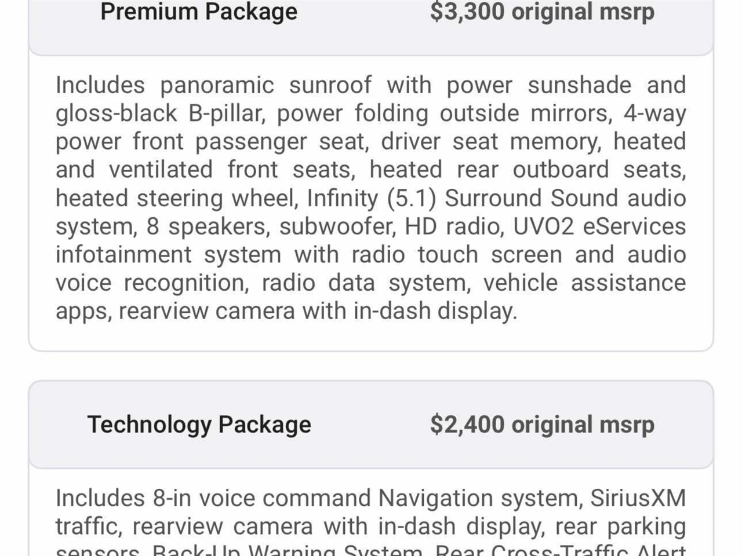Expand the Premium Package header
The image size is (742, 556).
pos(199,12)
